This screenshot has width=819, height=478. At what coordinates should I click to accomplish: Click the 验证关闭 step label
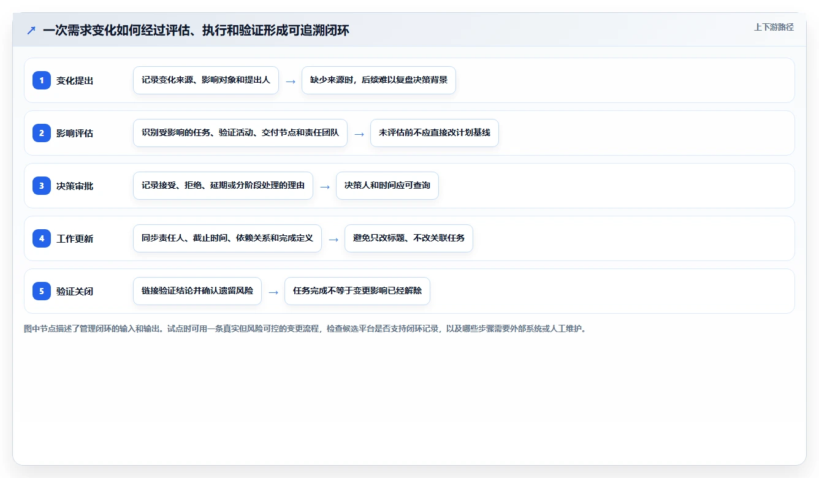[x=75, y=291]
